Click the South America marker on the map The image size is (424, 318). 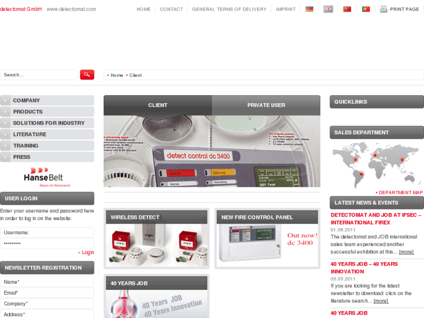(361, 174)
